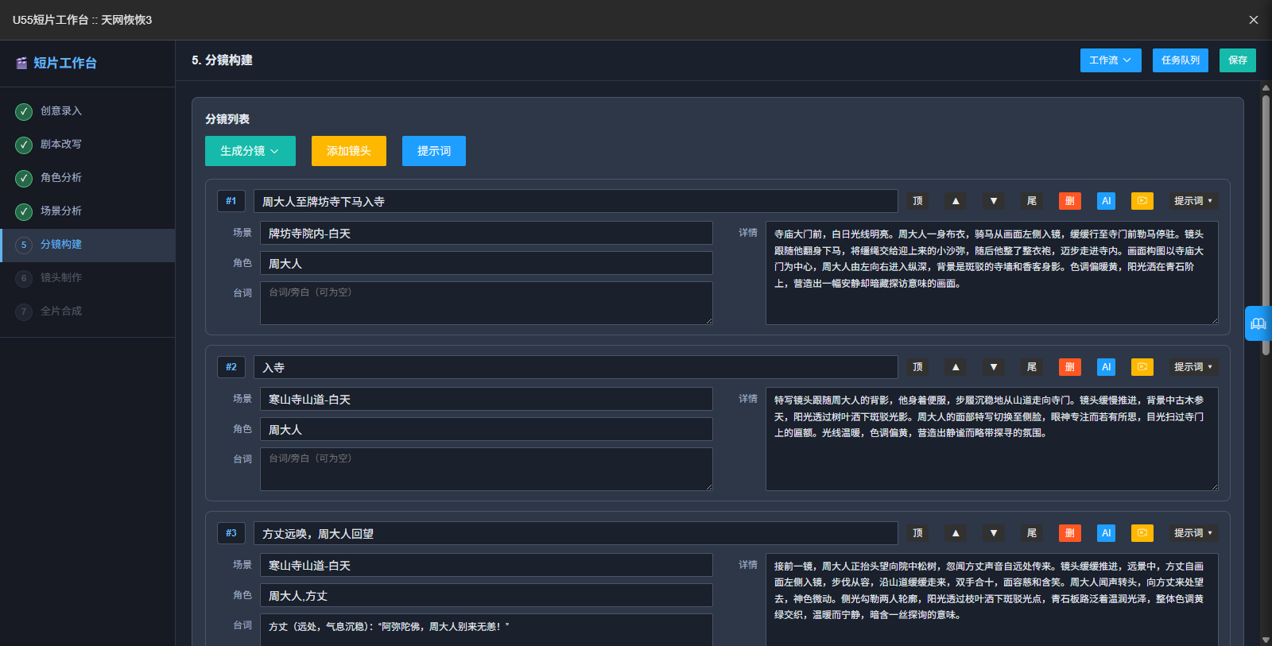
Task: Open AI assist for shot #3
Action: coord(1106,533)
